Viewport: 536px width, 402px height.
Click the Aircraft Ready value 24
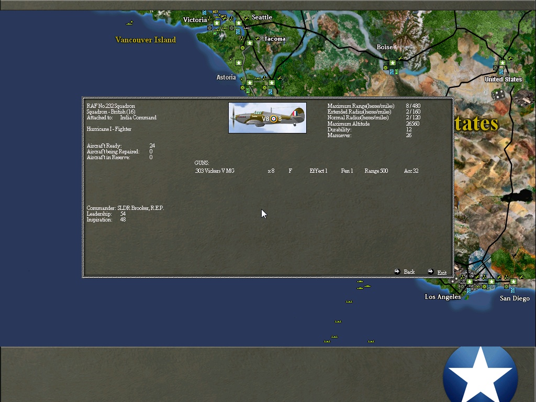152,146
